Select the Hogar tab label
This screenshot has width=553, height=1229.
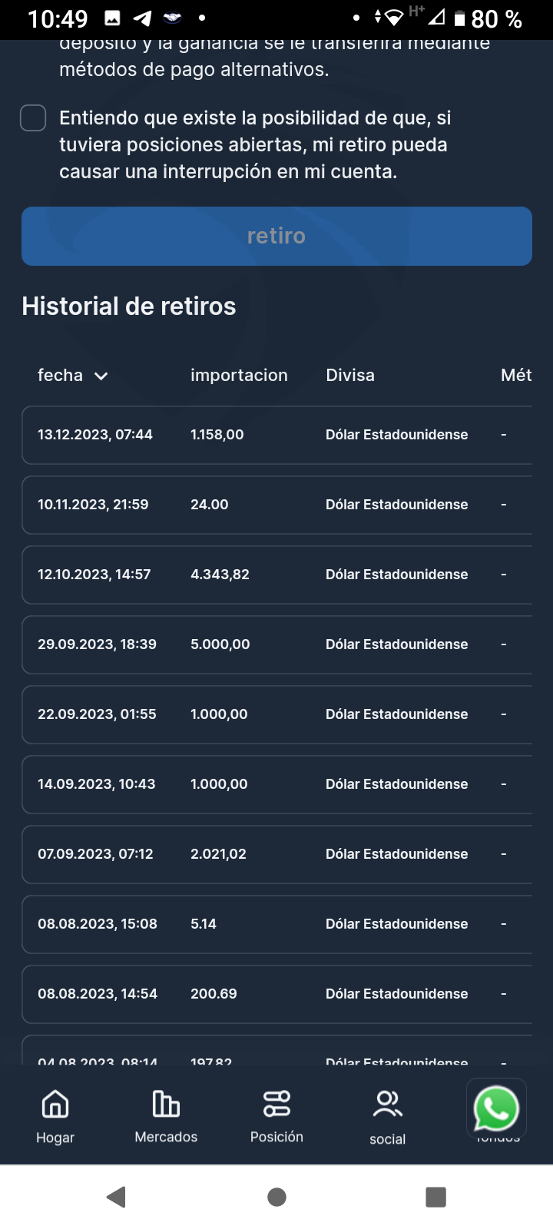click(x=55, y=1138)
